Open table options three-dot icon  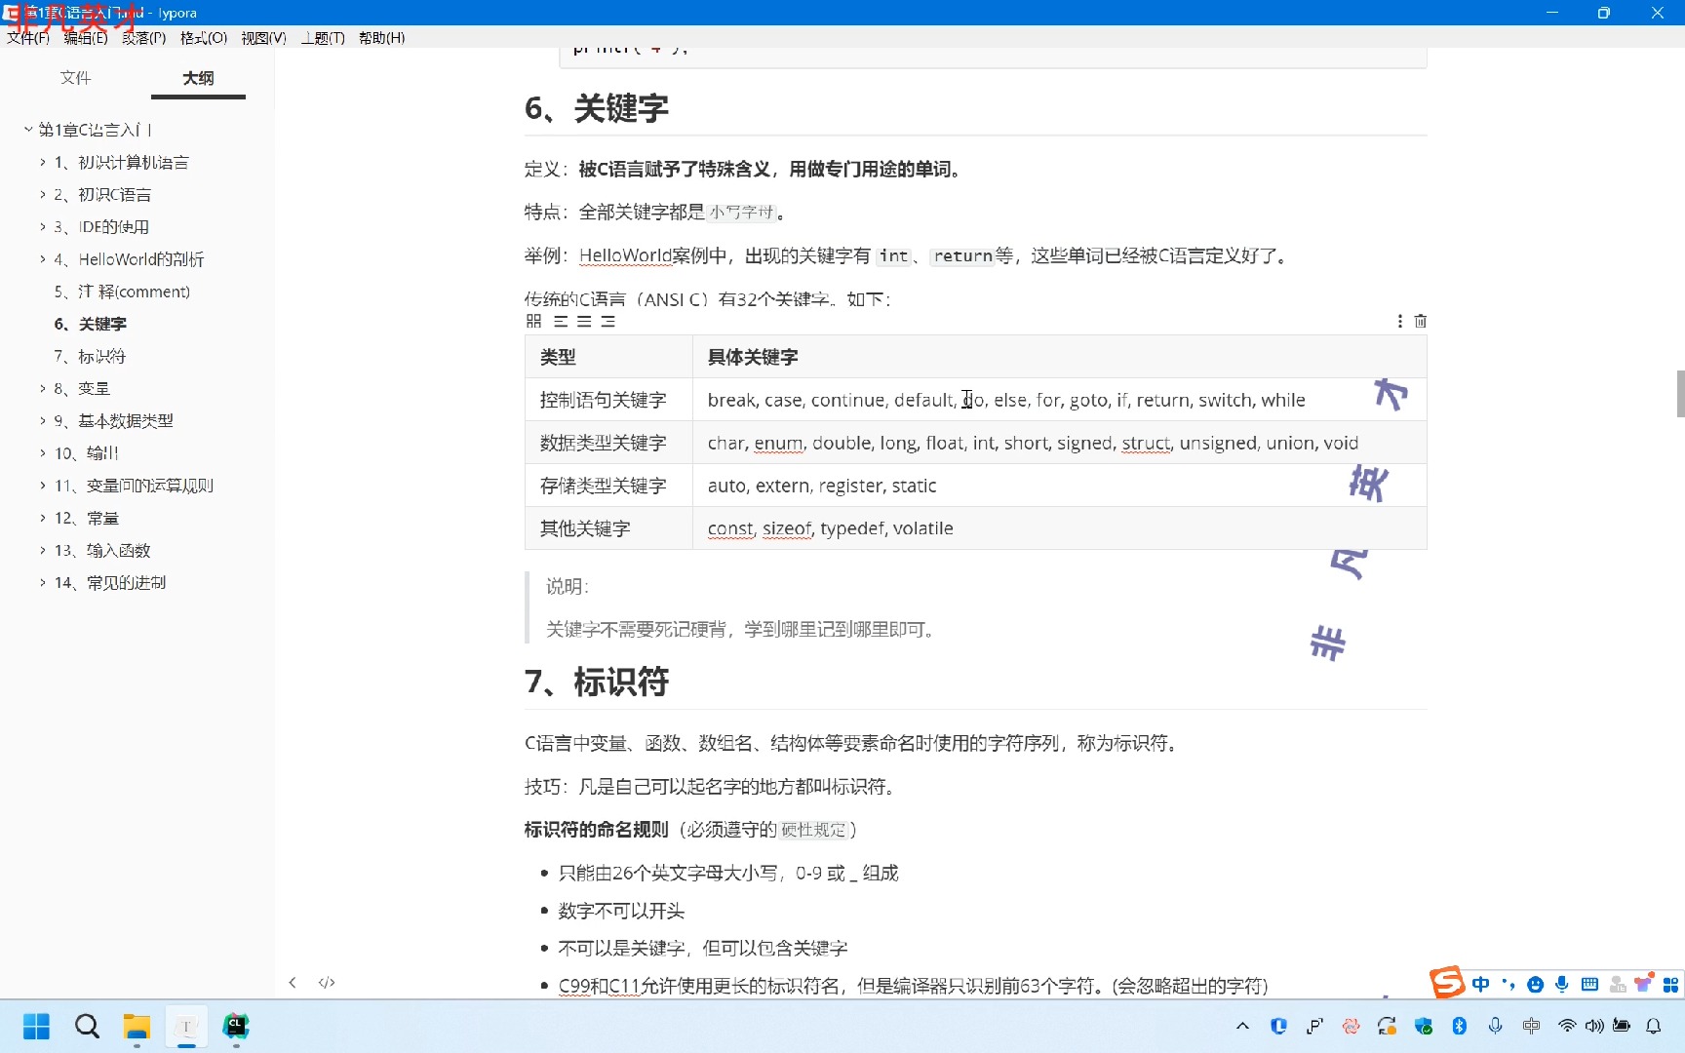1398,321
